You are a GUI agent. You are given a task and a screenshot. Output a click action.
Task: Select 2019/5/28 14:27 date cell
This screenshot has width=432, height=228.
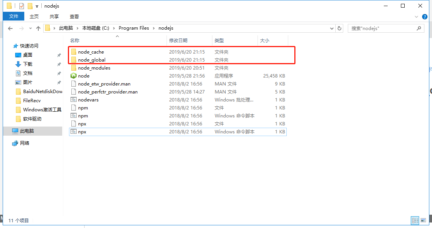(187, 92)
